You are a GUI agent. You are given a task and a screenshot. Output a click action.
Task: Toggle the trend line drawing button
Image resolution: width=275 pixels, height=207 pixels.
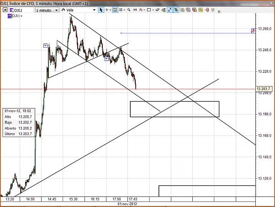170,10
